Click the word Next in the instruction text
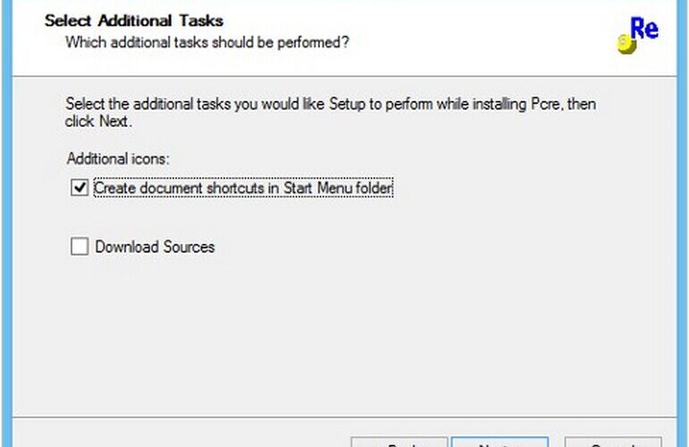The width and height of the screenshot is (689, 447). (x=113, y=121)
